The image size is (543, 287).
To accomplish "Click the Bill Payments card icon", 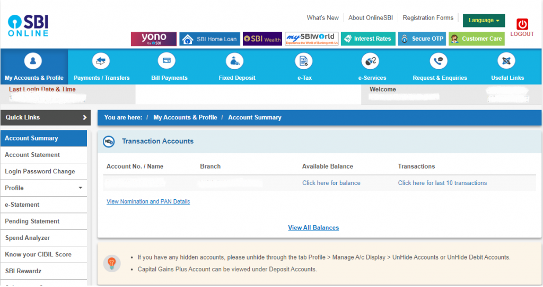I will pyautogui.click(x=167, y=61).
